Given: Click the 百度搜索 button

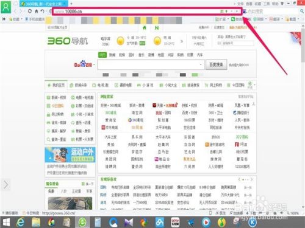Looking at the screenshot, I should click(x=216, y=64).
